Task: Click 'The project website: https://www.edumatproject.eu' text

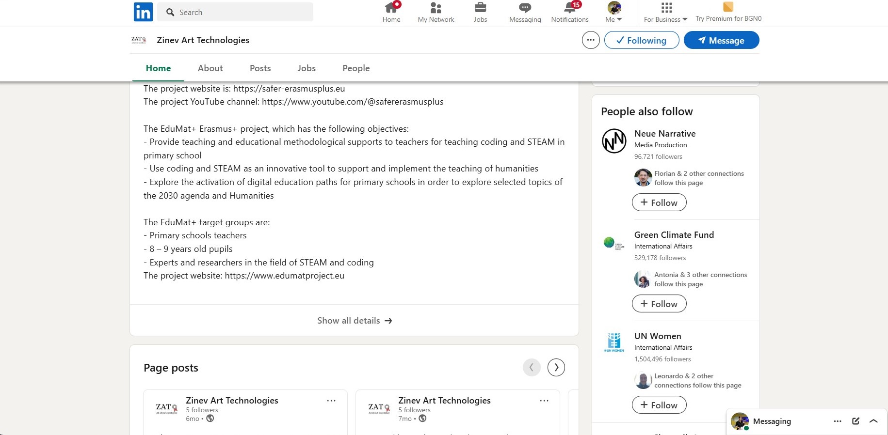Action: click(244, 275)
